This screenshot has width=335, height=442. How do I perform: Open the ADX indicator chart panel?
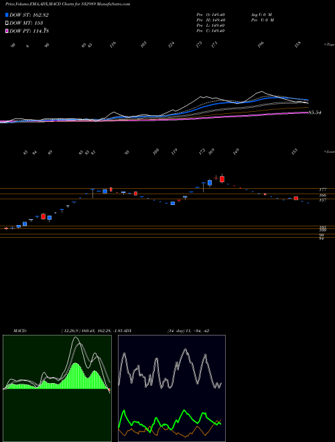click(172, 388)
